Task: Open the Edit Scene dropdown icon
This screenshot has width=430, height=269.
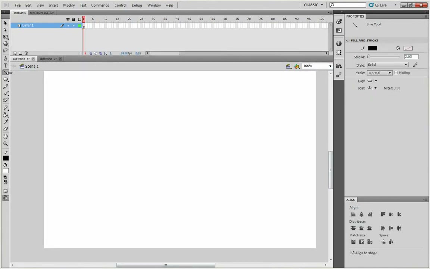Action: coord(288,66)
